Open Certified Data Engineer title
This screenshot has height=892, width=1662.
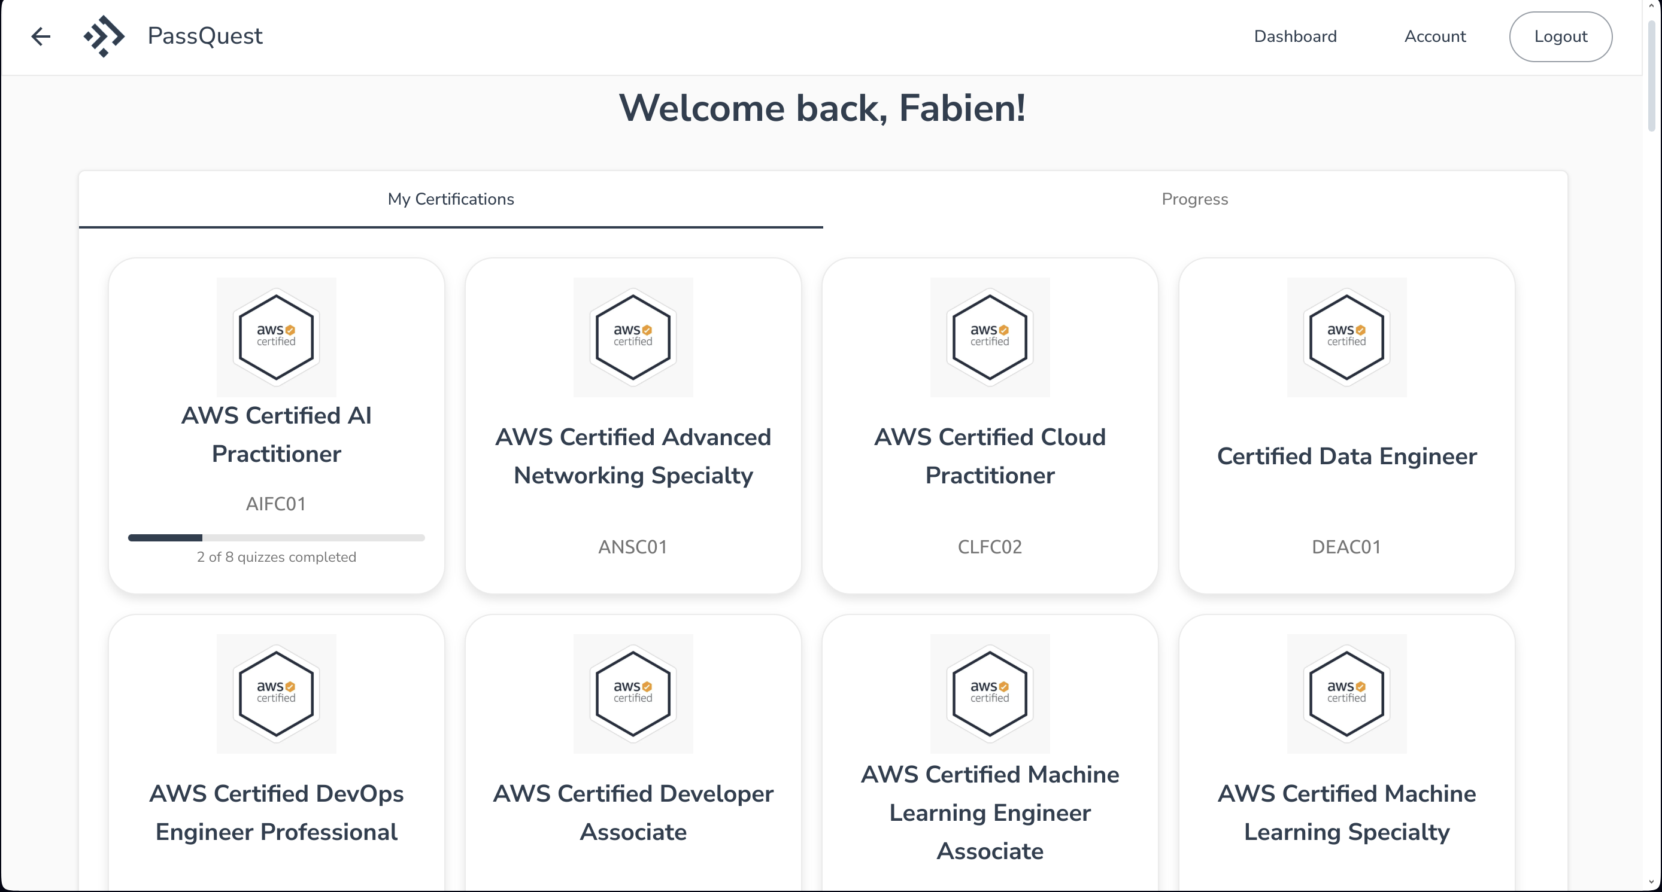point(1346,456)
